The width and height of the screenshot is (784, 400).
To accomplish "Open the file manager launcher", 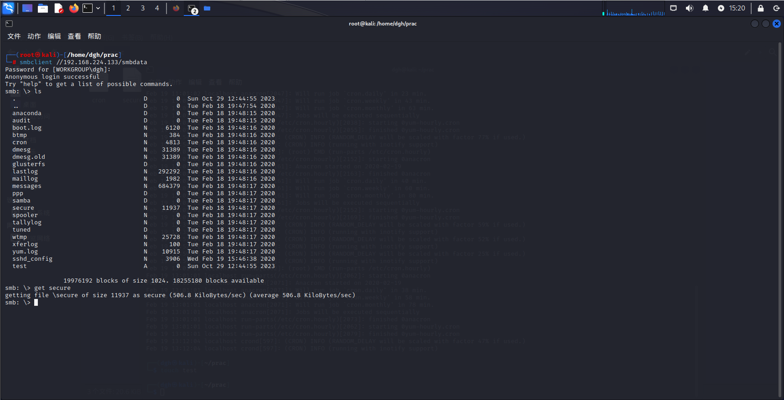I will pyautogui.click(x=43, y=8).
